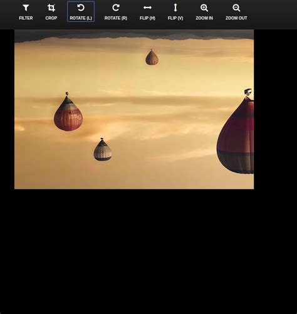297x314 pixels.
Task: Open the Filter tool
Action: pos(26,12)
